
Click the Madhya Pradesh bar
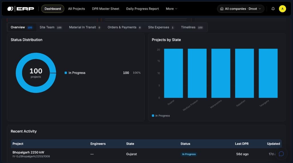(197, 73)
